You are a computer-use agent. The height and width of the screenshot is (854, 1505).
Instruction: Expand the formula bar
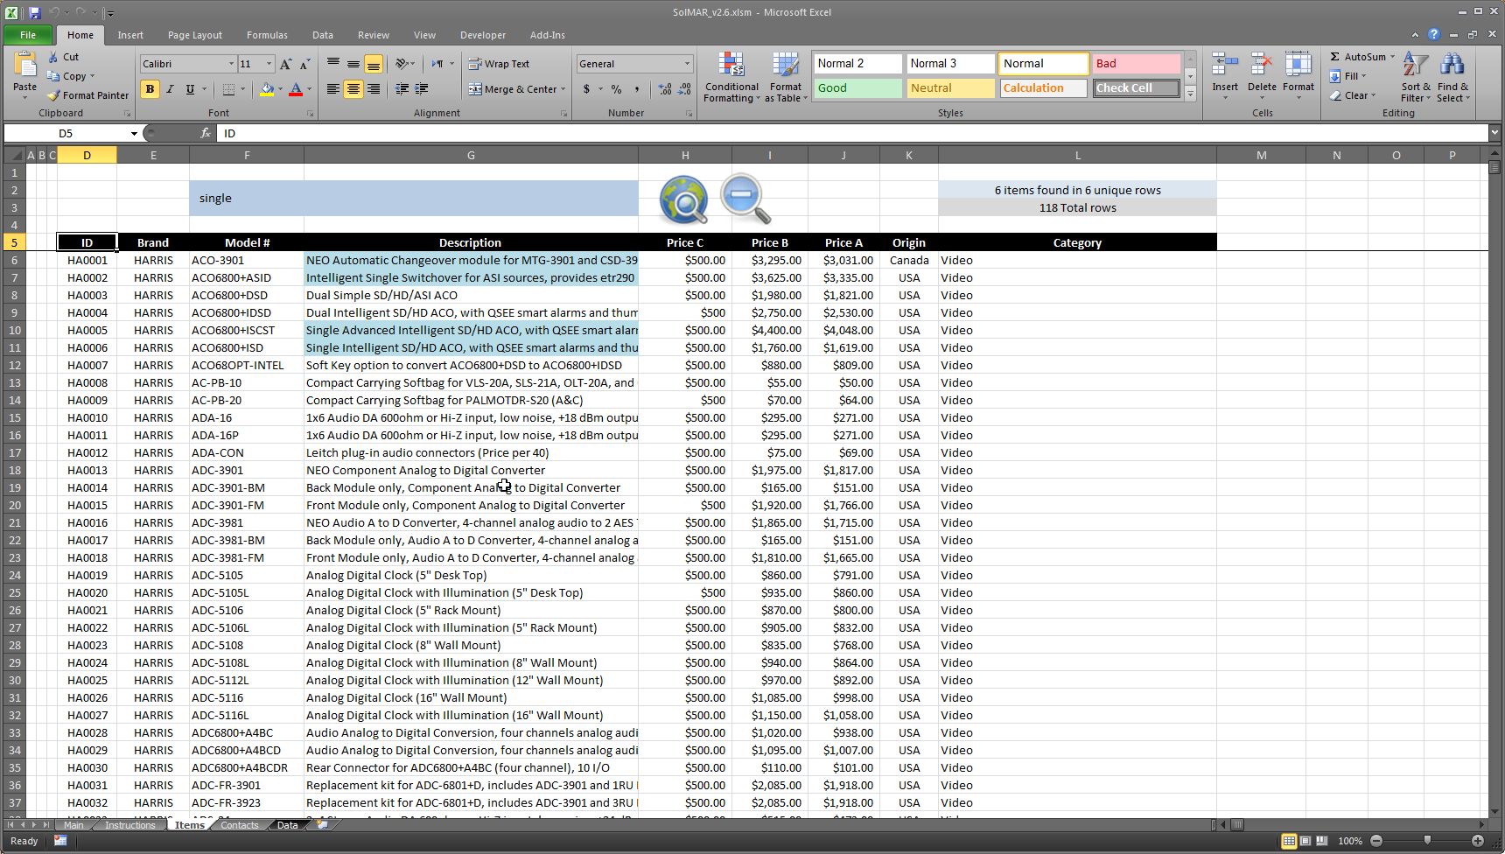click(1494, 132)
